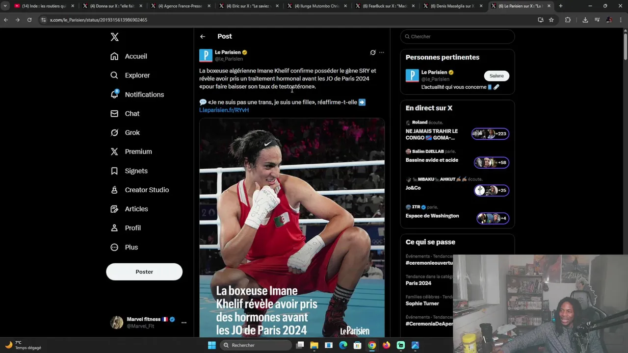Click the +58 listeners avatar pill
The width and height of the screenshot is (628, 353).
point(492,163)
